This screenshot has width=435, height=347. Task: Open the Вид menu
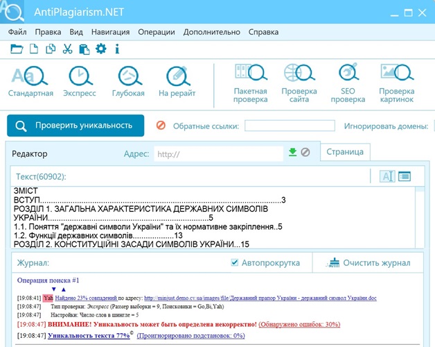76,32
